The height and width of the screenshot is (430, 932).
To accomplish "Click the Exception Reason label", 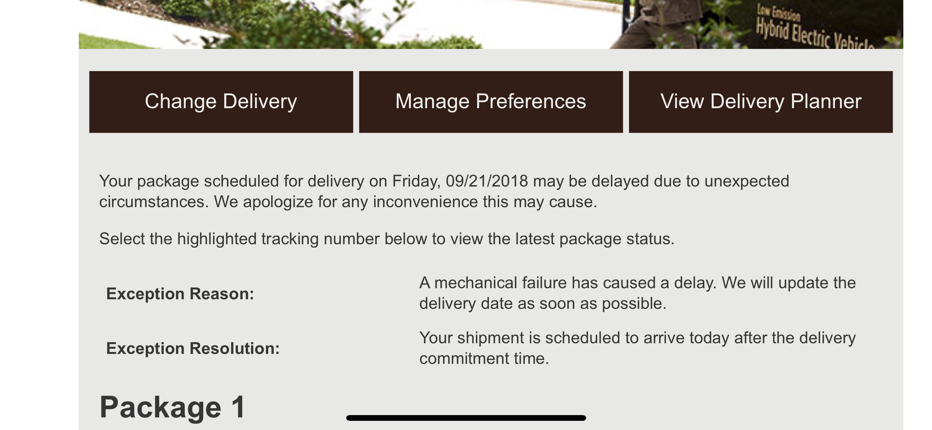I will click(x=180, y=294).
